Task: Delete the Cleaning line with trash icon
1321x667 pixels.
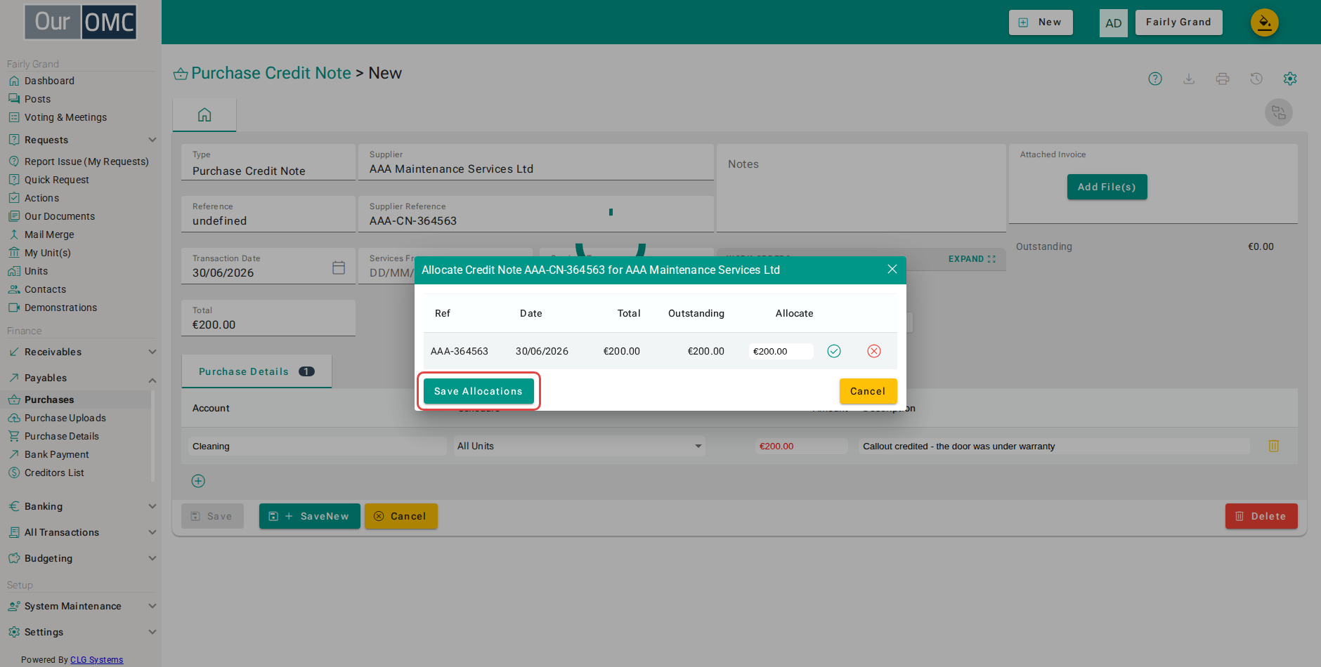Action: pyautogui.click(x=1273, y=446)
